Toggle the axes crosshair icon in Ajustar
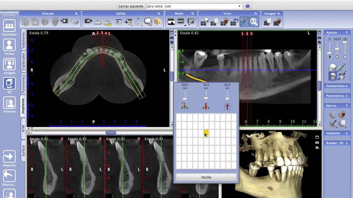Image resolution: width=353 pixels, height=198 pixels. (x=342, y=67)
